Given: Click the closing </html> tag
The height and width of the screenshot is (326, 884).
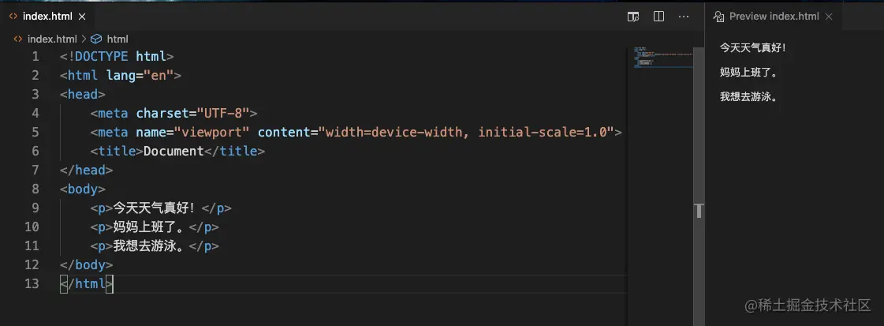Looking at the screenshot, I should click(x=86, y=283).
